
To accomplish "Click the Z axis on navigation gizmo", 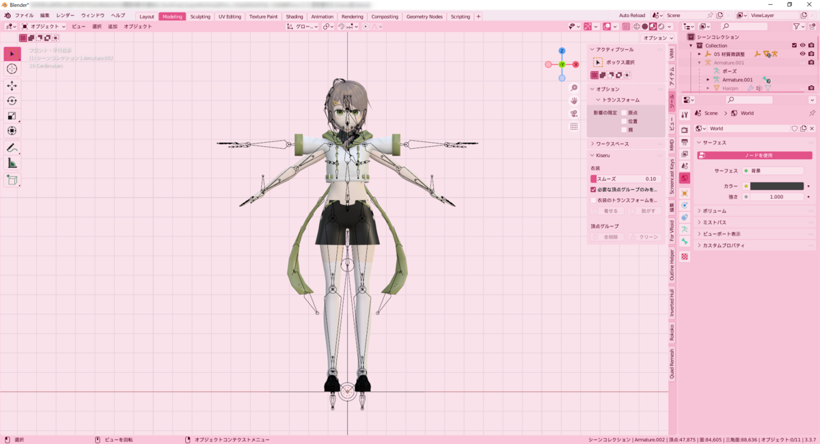I will 562,51.
